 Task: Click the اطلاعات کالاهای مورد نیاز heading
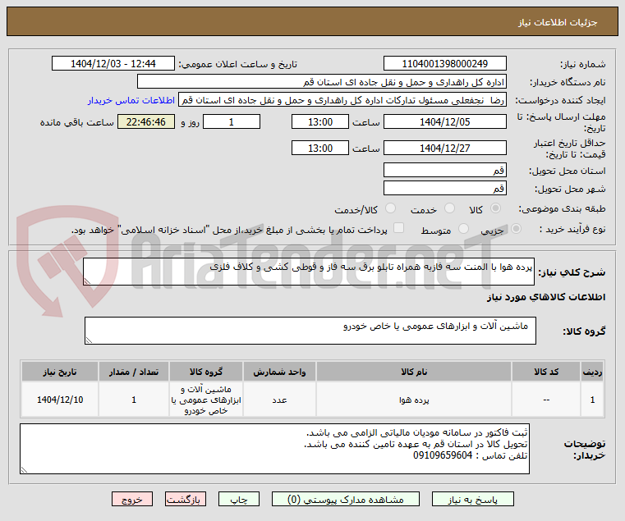point(546,297)
